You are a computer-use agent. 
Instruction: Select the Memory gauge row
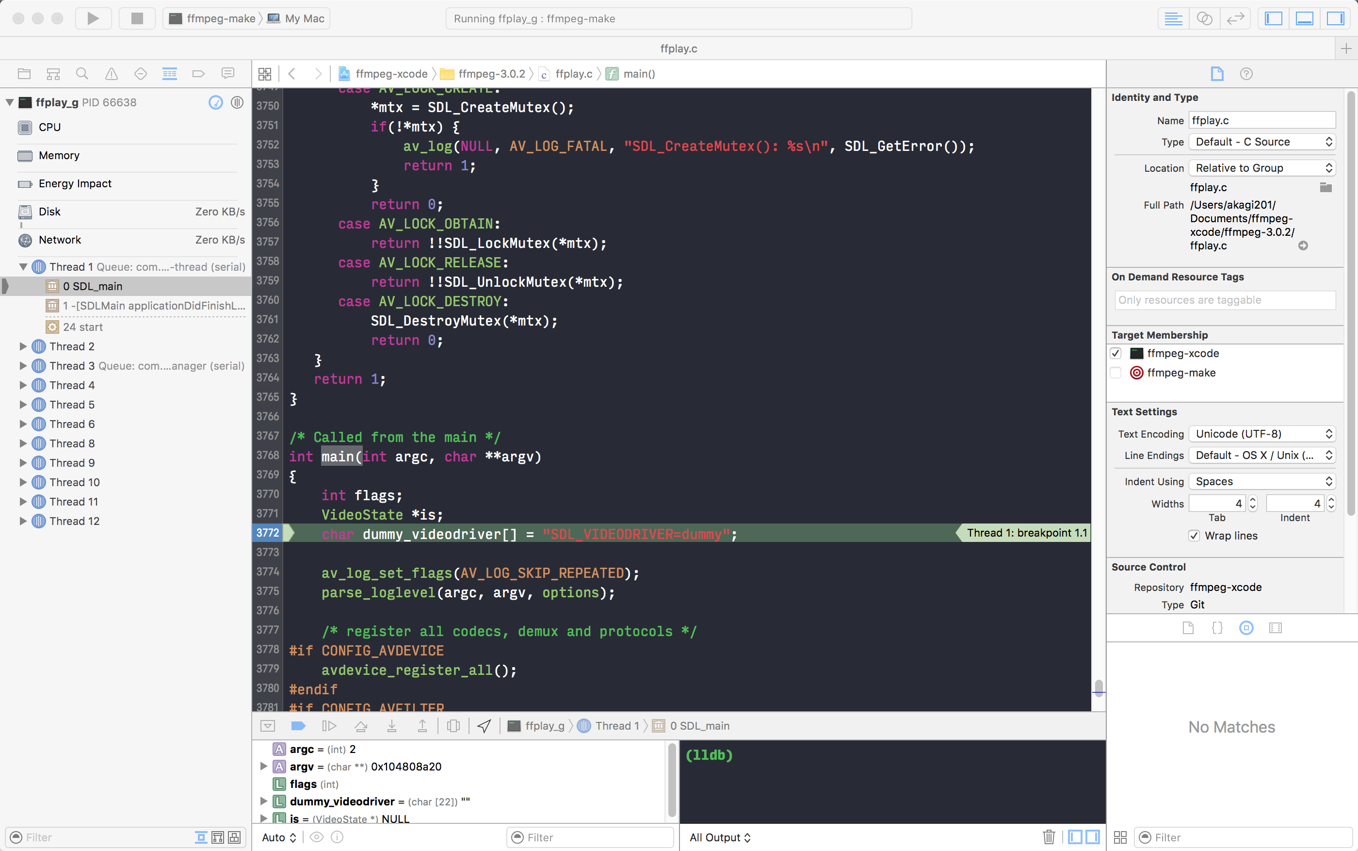pyautogui.click(x=59, y=155)
